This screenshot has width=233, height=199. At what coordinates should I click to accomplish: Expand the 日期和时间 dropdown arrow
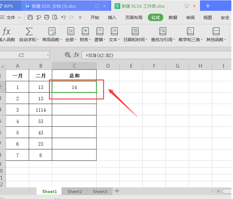coord(147,40)
